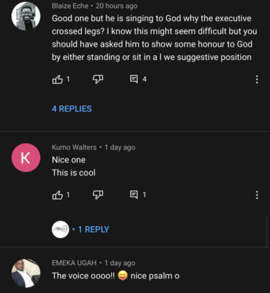Expand the 4 REPLIES thread

[x=72, y=109]
